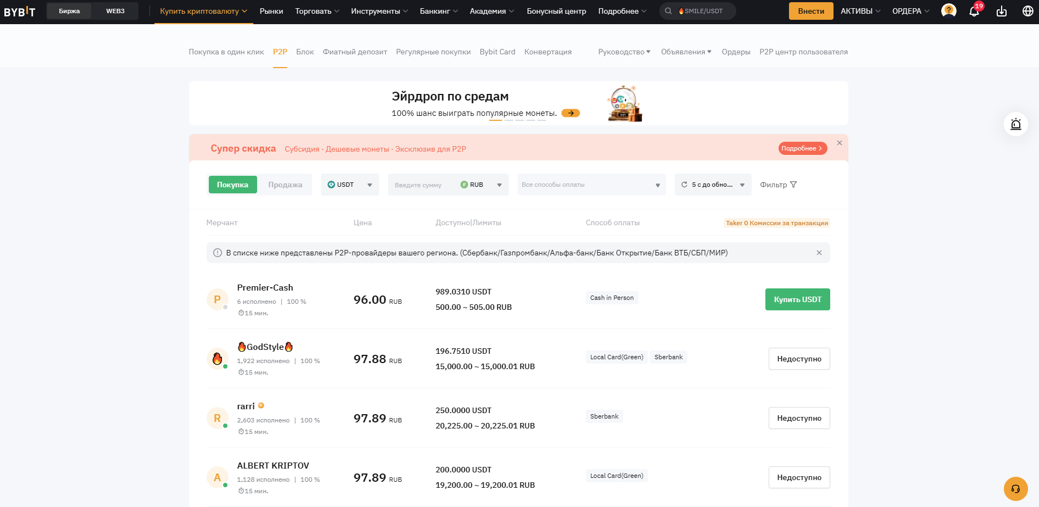Click Недоступно button for GodStyle offer
The height and width of the screenshot is (507, 1039).
(799, 359)
